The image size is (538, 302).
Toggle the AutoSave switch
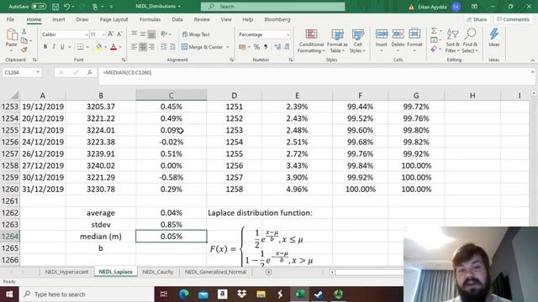pos(39,7)
